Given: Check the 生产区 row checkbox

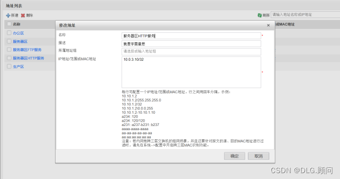Looking at the screenshot, I should [9, 66].
